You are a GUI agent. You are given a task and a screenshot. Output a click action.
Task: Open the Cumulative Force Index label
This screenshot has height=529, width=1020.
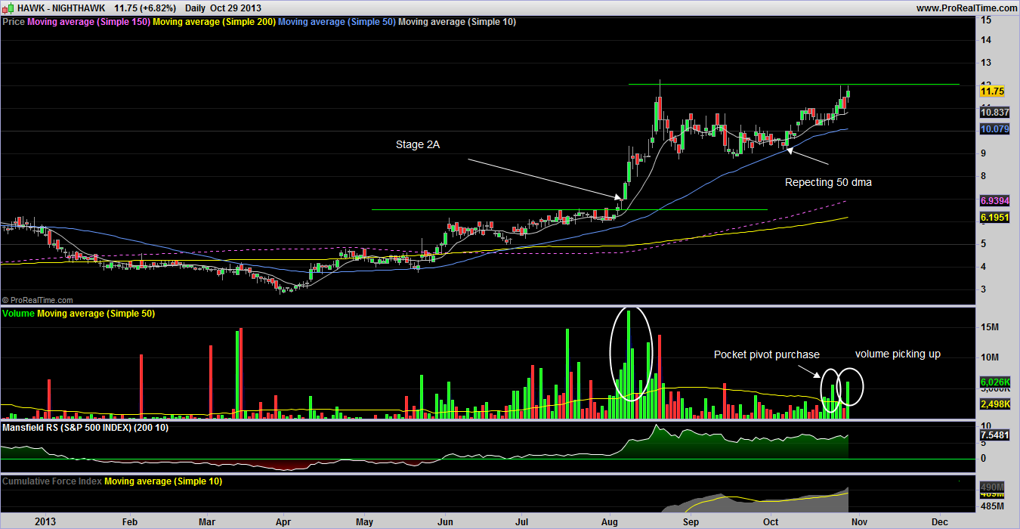pyautogui.click(x=51, y=481)
